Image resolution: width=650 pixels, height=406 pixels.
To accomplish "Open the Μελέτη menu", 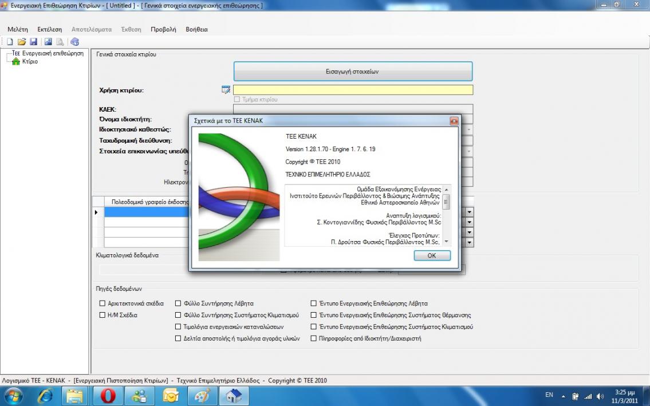I will pos(17,29).
